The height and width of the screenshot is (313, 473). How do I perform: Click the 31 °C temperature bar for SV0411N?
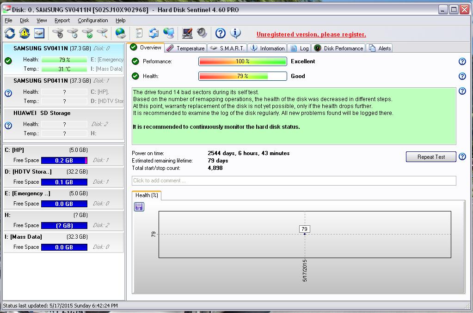coord(64,69)
